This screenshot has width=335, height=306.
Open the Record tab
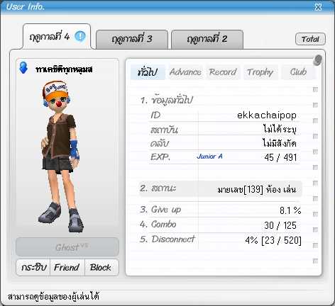[223, 72]
